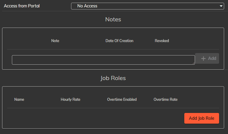Viewport: 228px width, 134px height.
Task: Click the Job Roles section heading
Action: point(113,78)
